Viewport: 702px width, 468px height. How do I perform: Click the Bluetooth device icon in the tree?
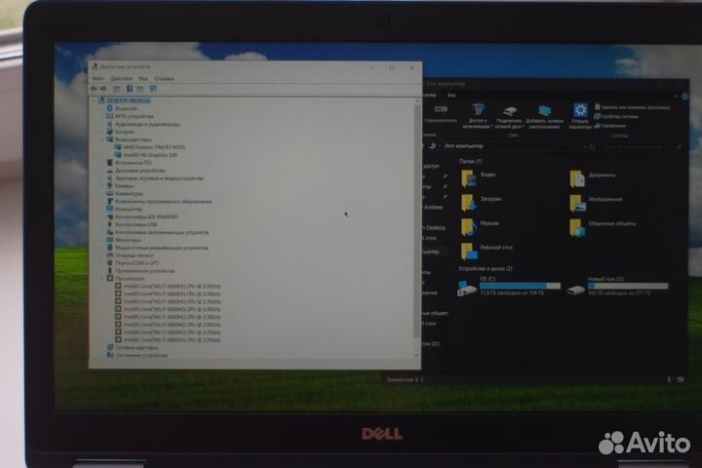click(109, 108)
